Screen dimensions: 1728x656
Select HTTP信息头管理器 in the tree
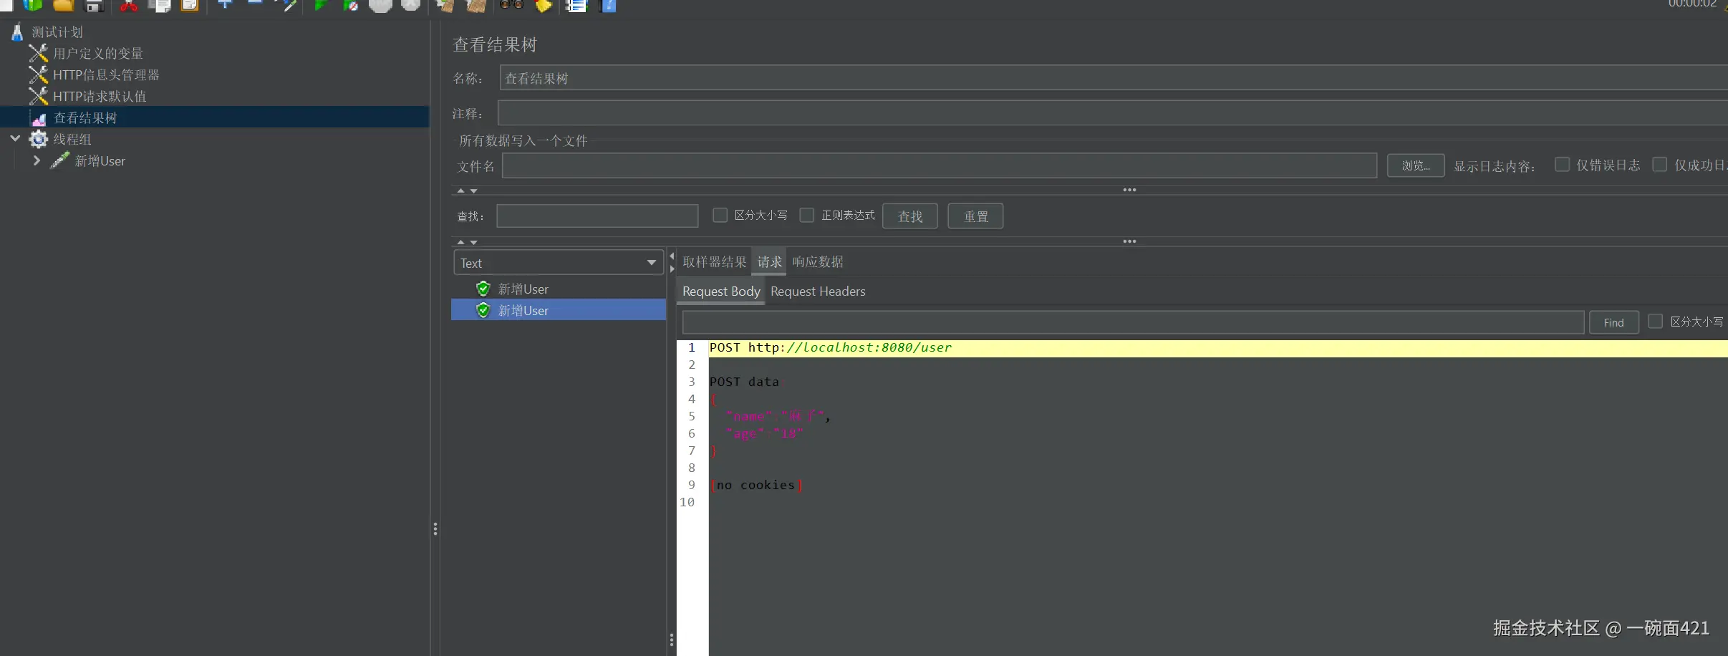(x=106, y=74)
